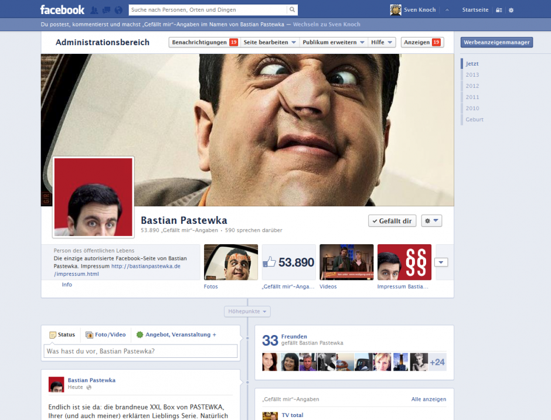Select Angebot, Veranstaltung + tab
Viewport: 551px width, 420px height.
(x=176, y=334)
